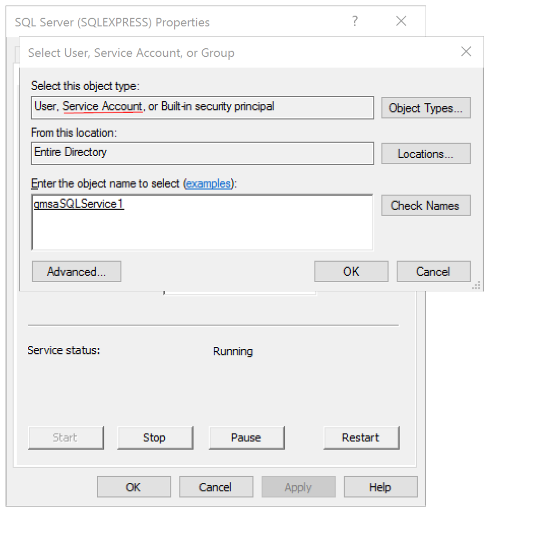The width and height of the screenshot is (549, 533).
Task: Pause the SQL Server service
Action: point(247,438)
